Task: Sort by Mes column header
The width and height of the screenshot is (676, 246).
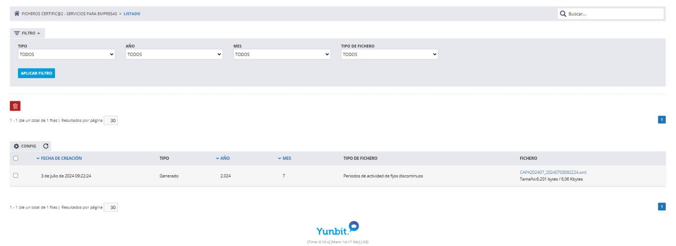Action: click(x=286, y=158)
